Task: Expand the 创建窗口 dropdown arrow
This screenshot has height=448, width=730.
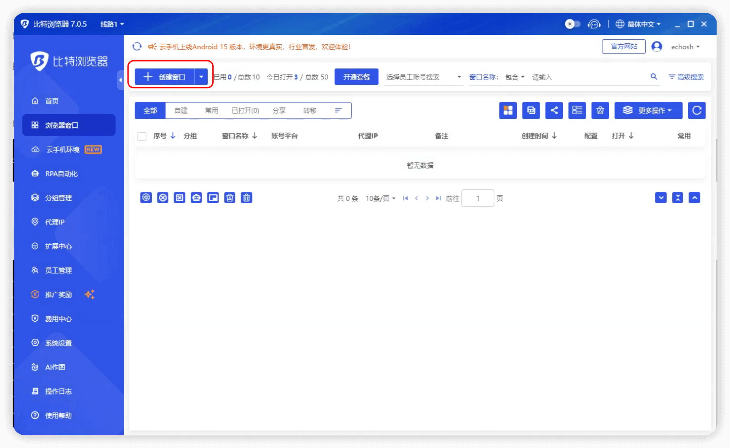Action: (201, 77)
